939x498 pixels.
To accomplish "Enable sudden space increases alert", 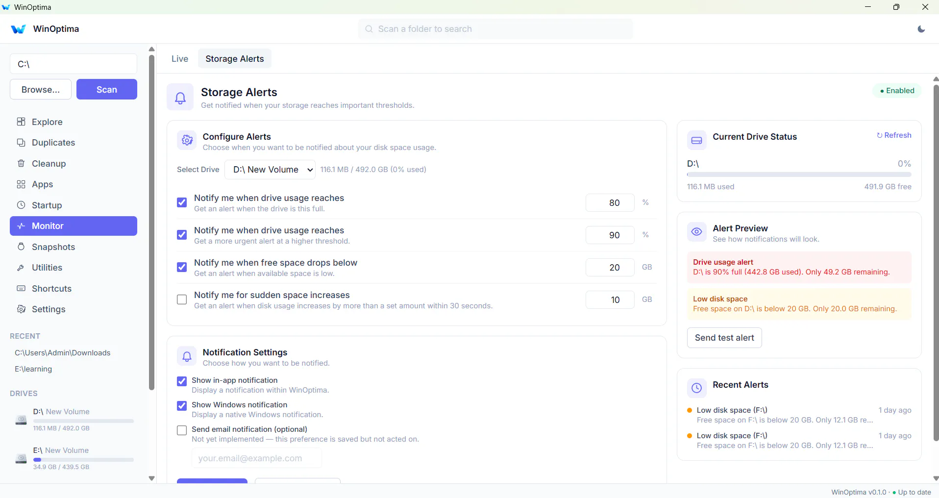I will [182, 299].
